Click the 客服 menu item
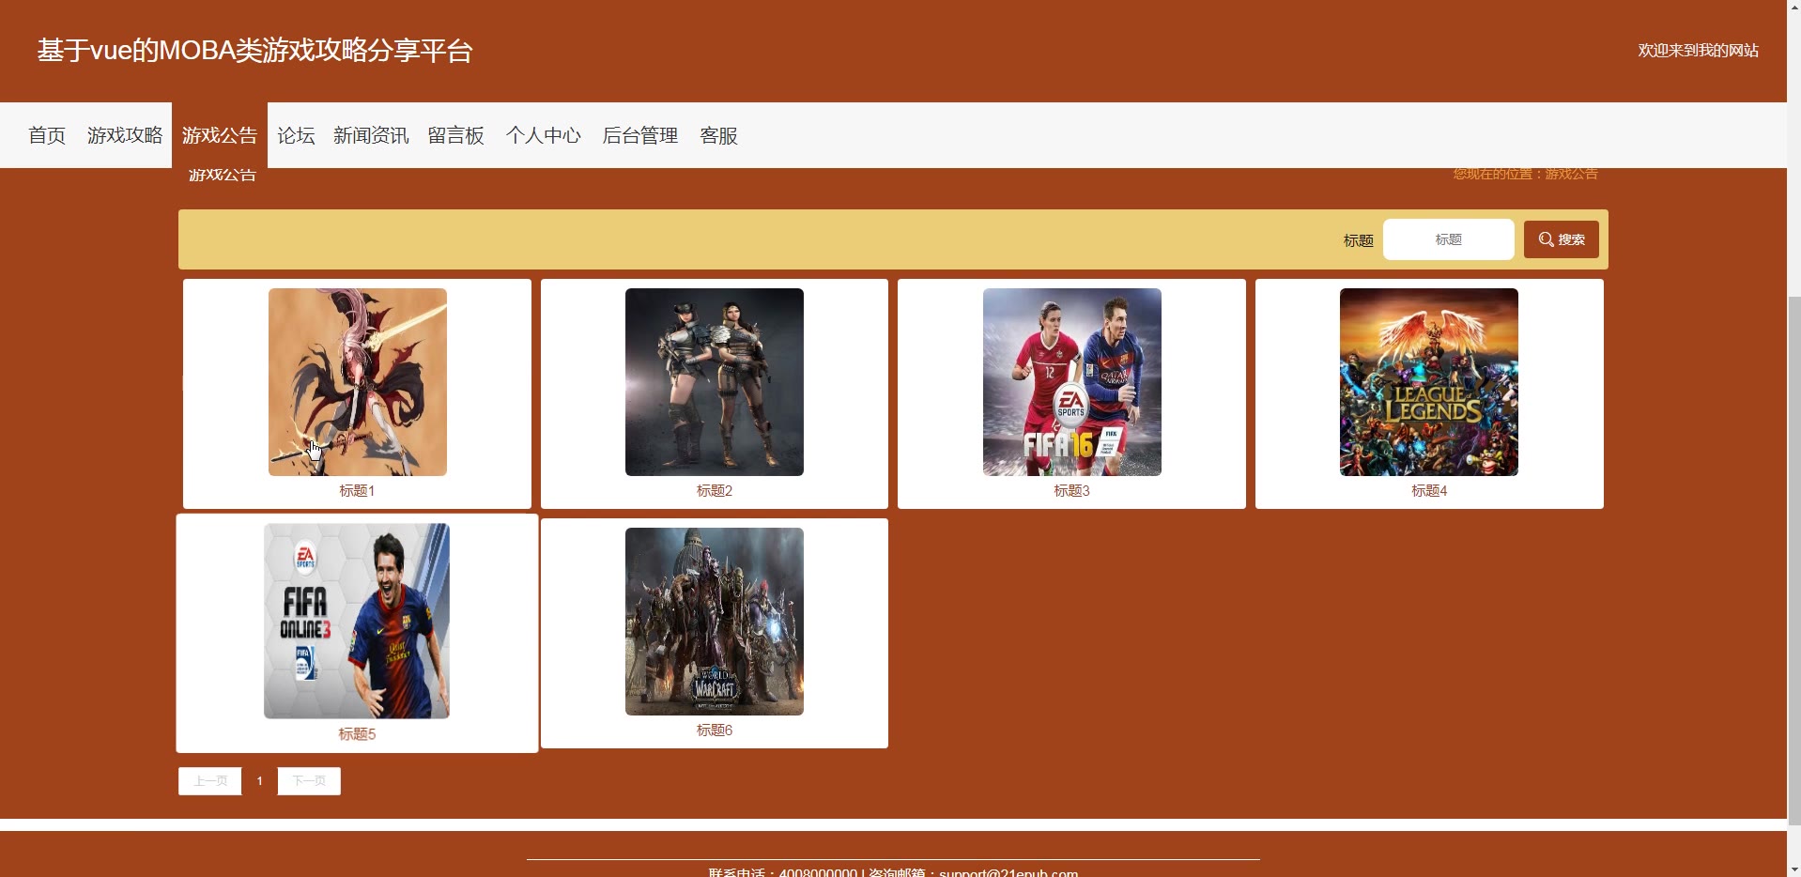The image size is (1801, 877). tap(718, 135)
